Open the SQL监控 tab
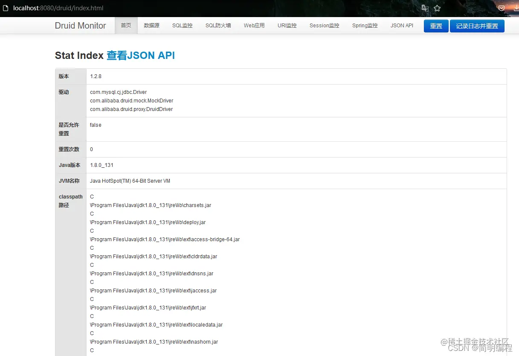 point(182,26)
